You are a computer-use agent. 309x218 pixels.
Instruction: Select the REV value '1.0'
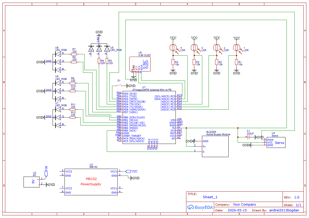297,197
